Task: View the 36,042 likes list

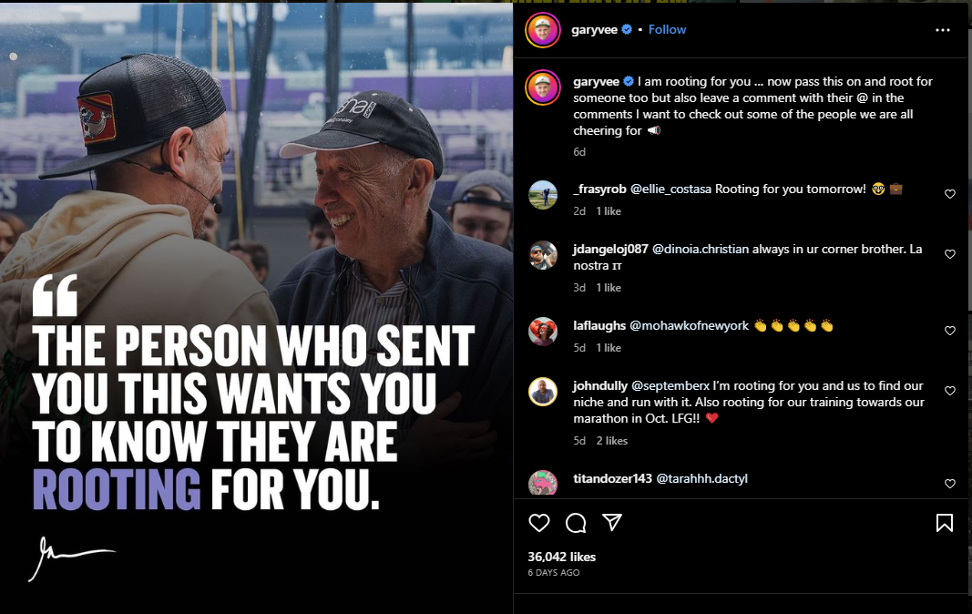Action: pyautogui.click(x=562, y=557)
